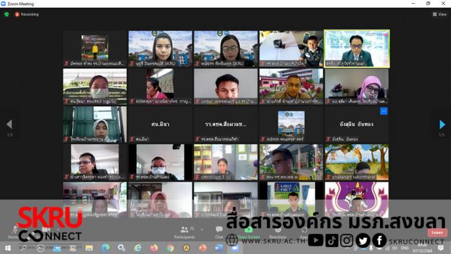Go to previous gallery page

pyautogui.click(x=9, y=124)
